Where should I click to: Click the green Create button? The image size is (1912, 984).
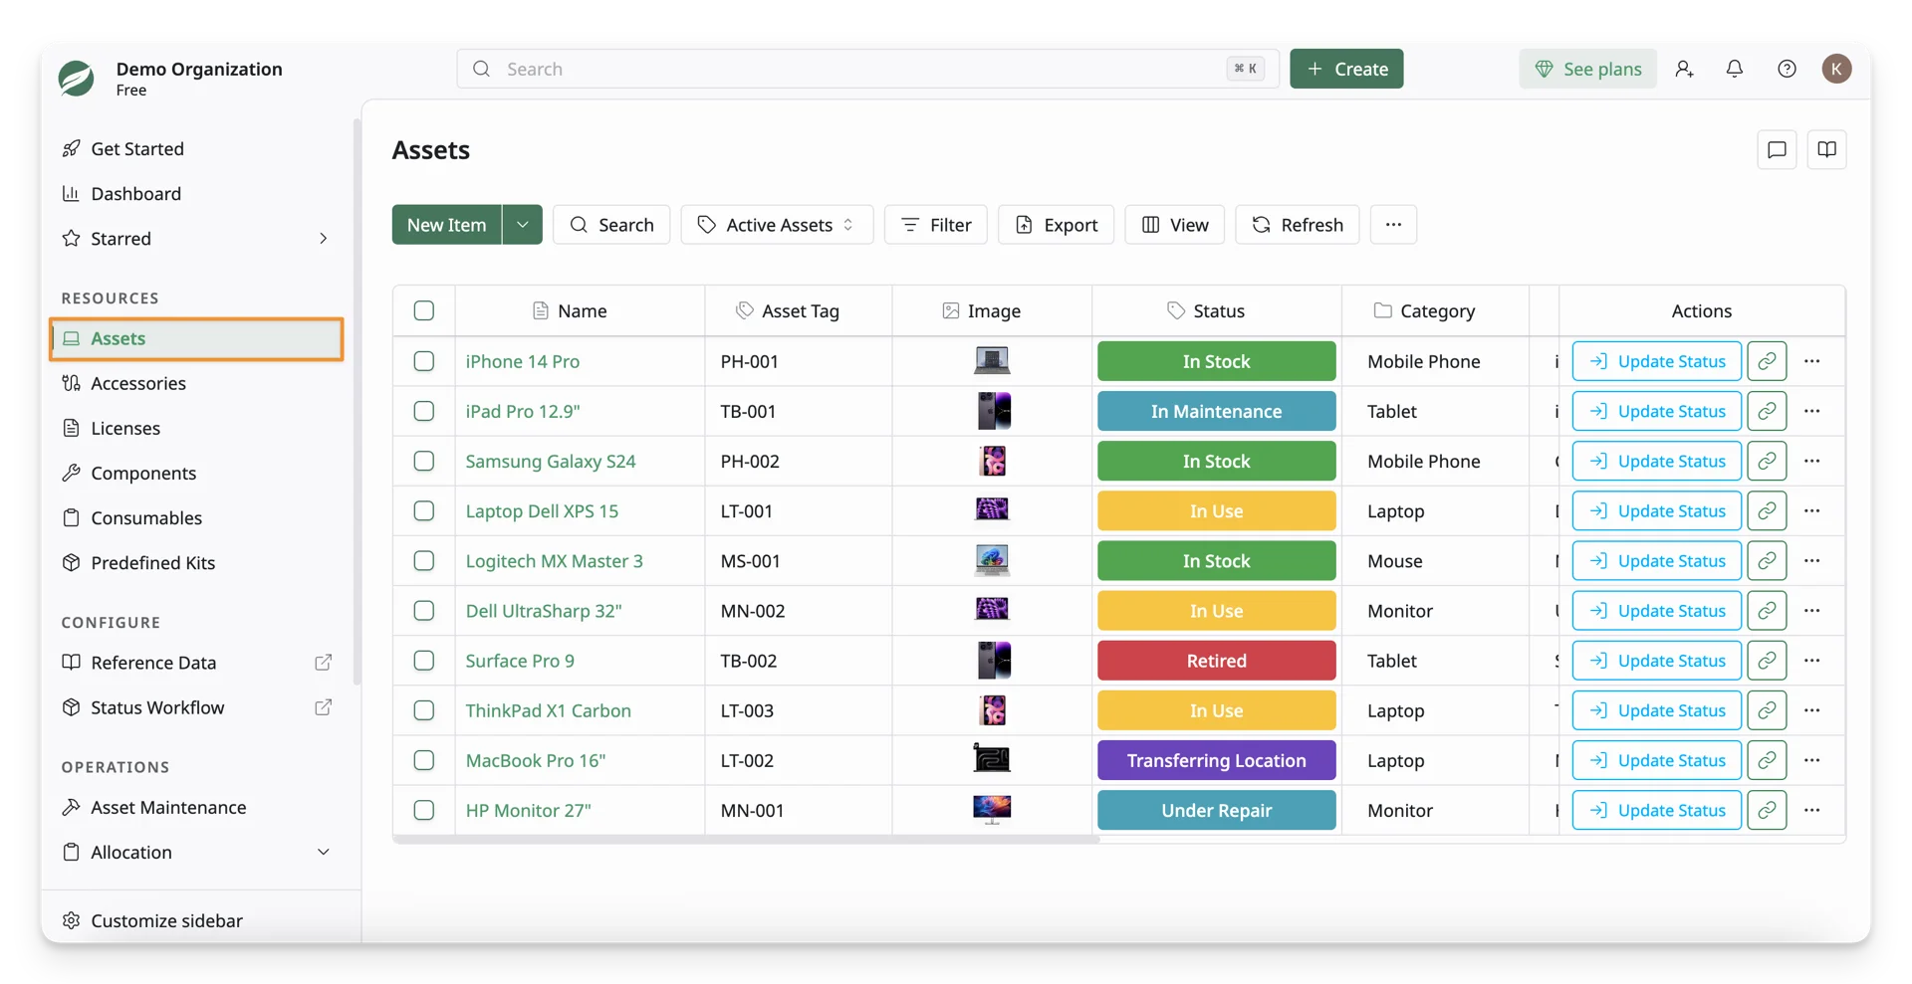(x=1346, y=69)
